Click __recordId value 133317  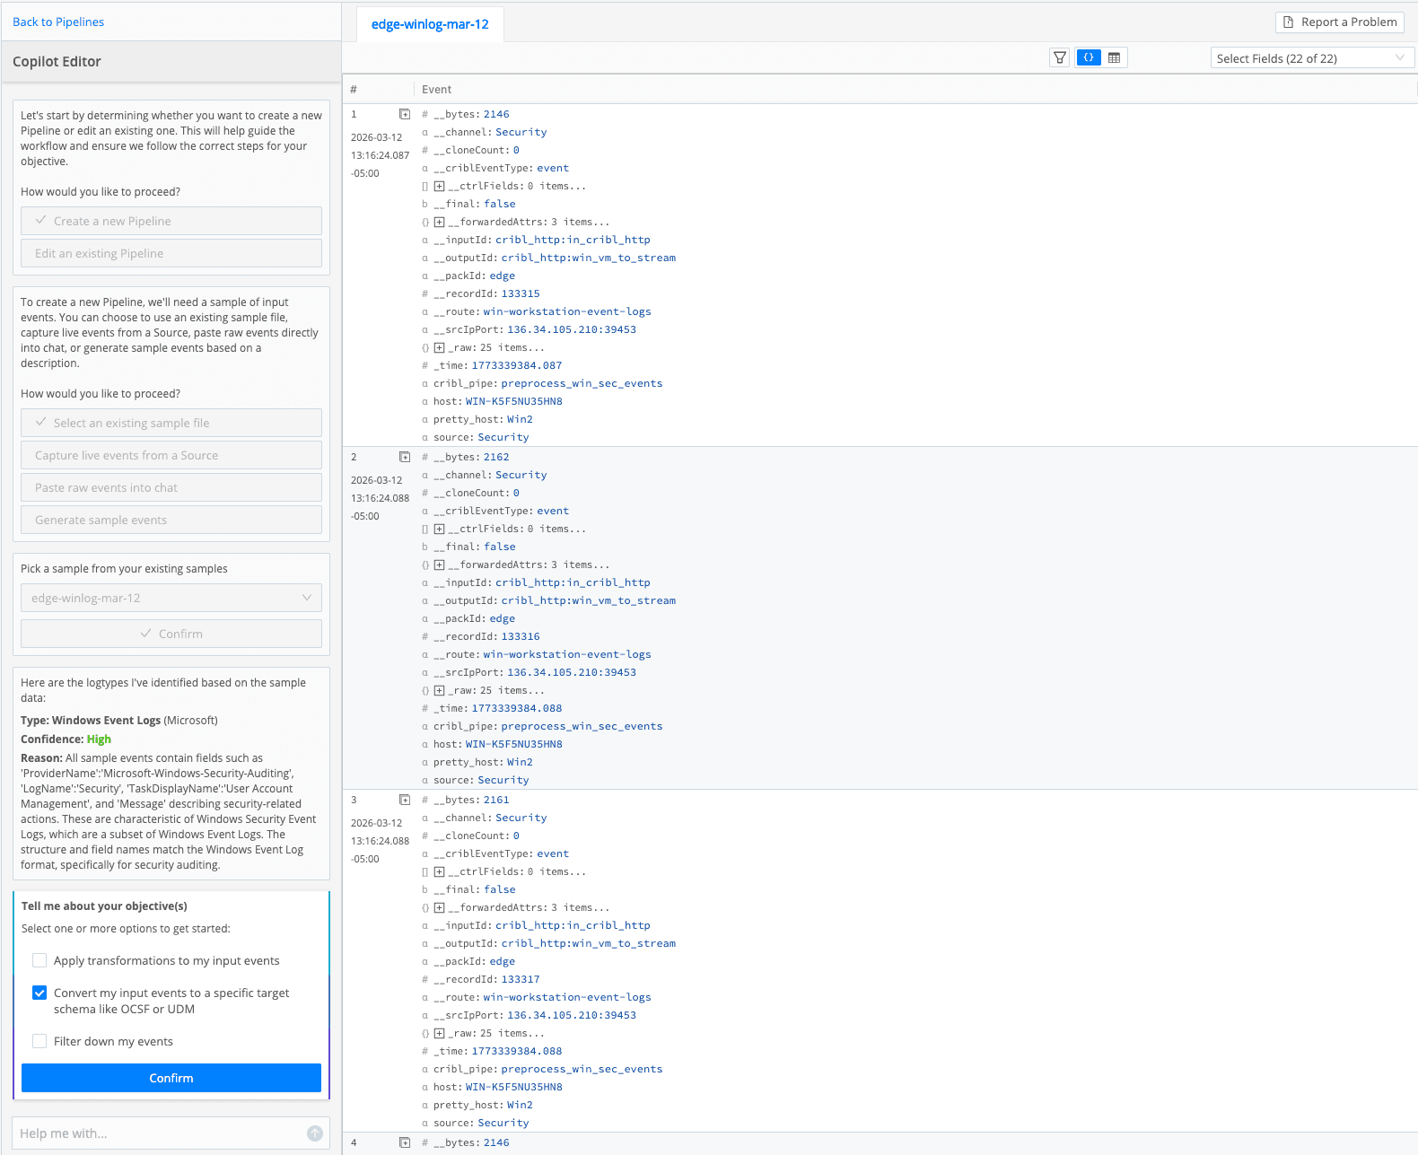[x=521, y=979]
